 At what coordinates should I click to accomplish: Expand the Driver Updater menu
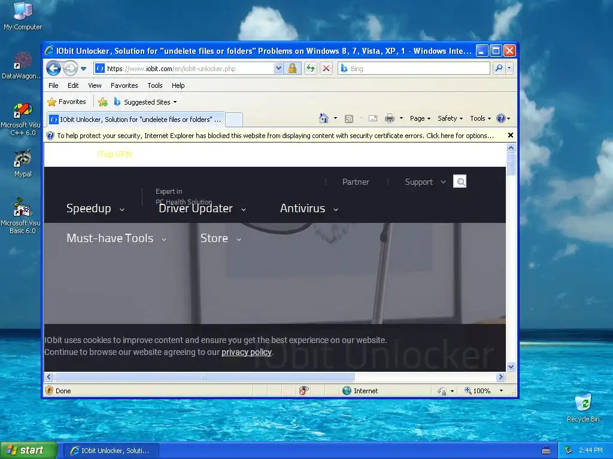(x=202, y=209)
